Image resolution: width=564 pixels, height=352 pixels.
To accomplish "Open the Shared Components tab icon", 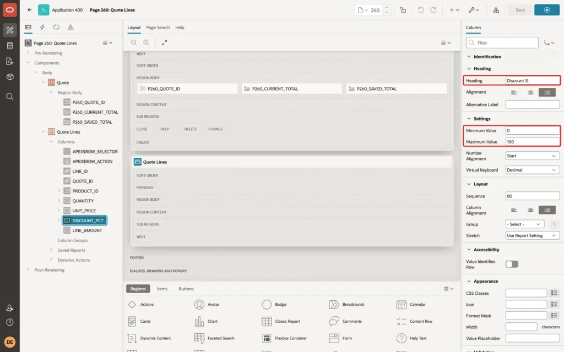I will click(70, 28).
